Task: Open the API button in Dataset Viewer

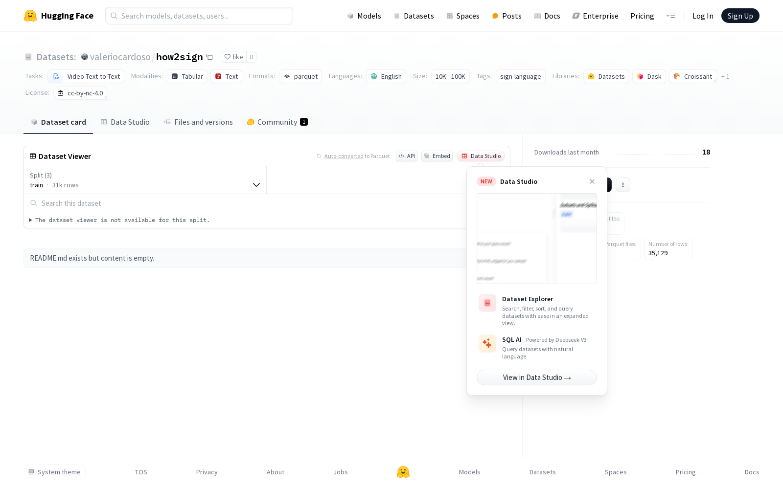Action: point(407,156)
